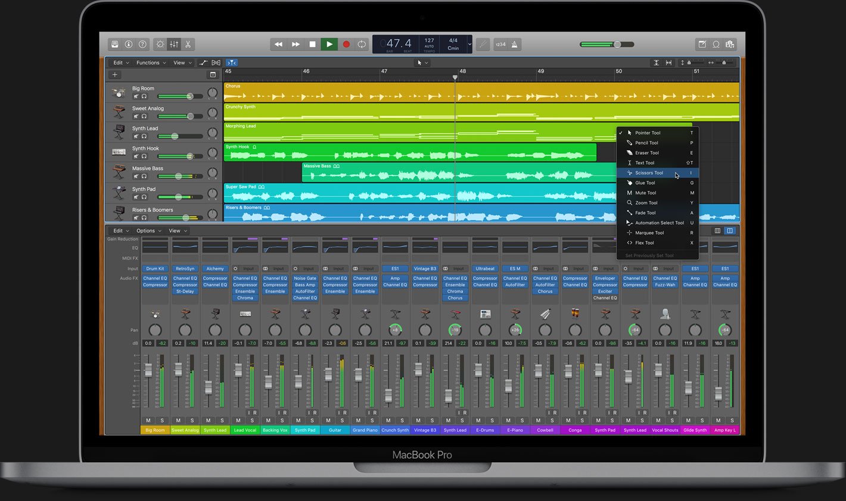Toggle the Smart Controls dial icon
Viewport: 846px width, 501px height.
pos(160,44)
